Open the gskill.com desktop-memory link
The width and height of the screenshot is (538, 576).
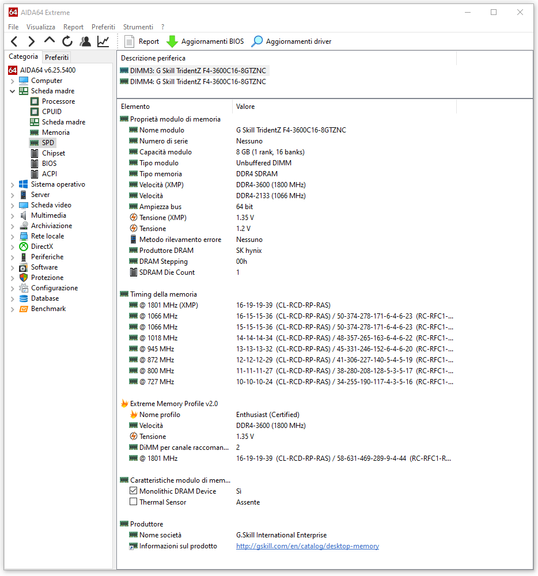pos(308,546)
